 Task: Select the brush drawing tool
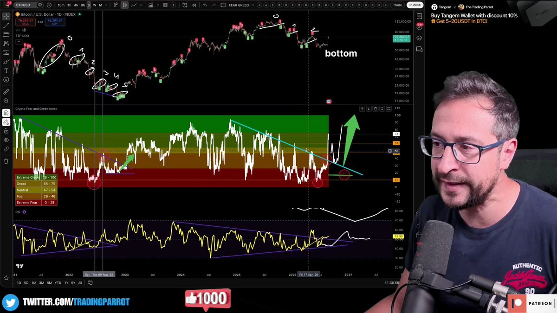6,62
